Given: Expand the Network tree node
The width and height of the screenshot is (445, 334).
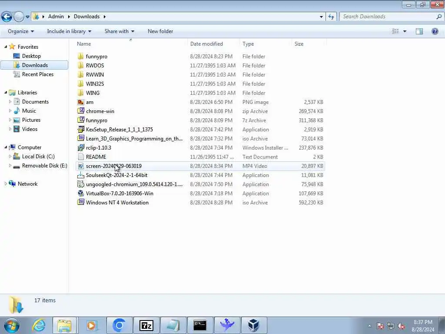Looking at the screenshot, I should point(5,184).
